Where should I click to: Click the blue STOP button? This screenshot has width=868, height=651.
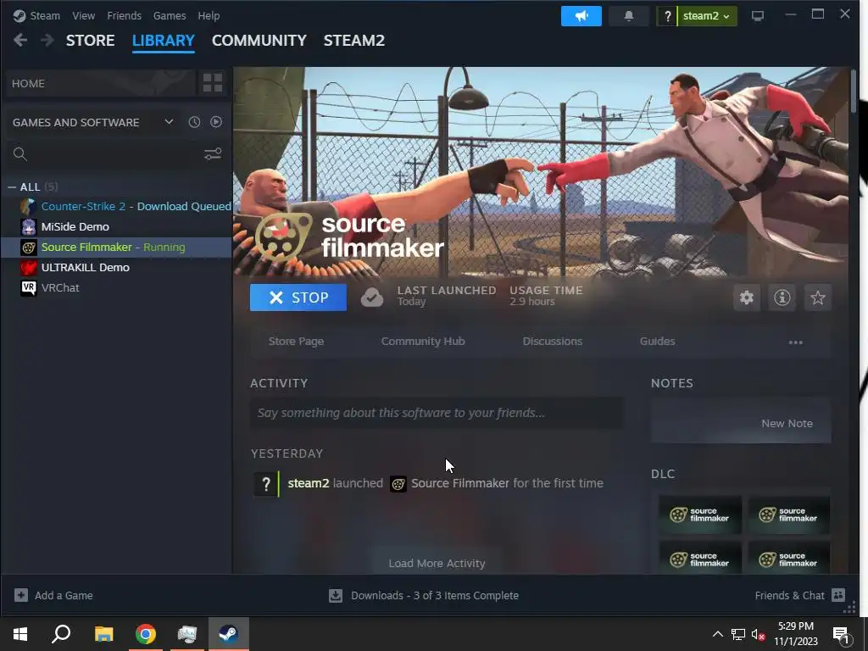click(298, 298)
